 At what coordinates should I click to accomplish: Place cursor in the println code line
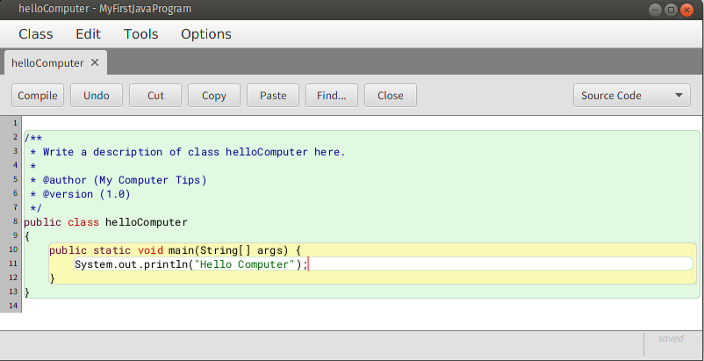(384, 264)
